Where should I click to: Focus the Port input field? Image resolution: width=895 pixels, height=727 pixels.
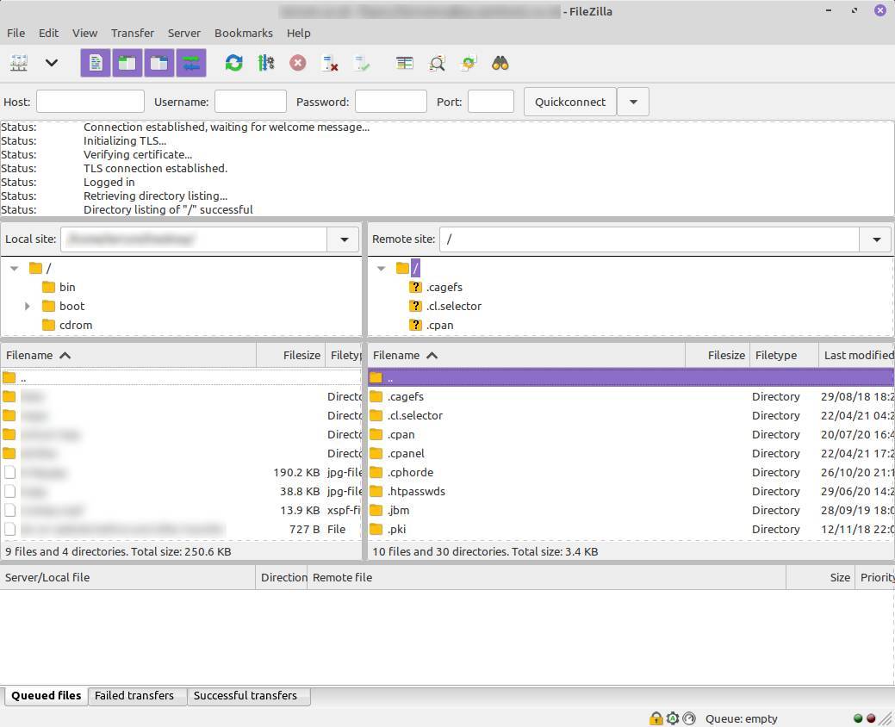click(491, 102)
